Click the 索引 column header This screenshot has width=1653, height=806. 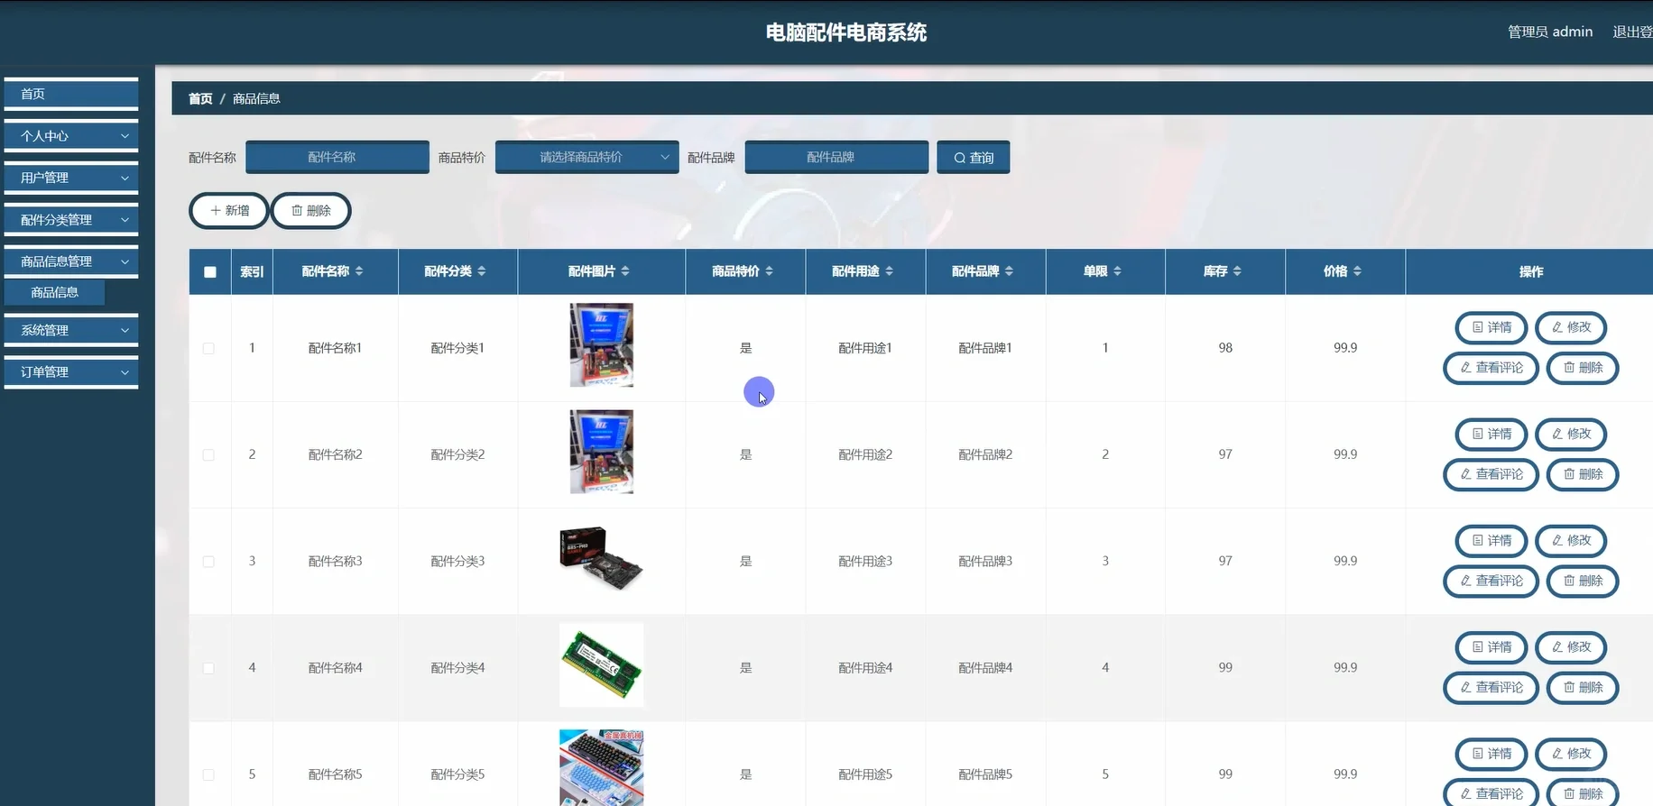coord(252,271)
